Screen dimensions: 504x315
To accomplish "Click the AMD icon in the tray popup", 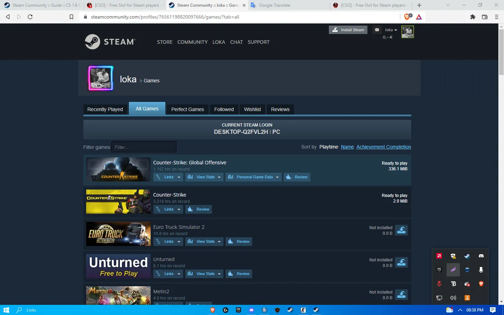I will (x=439, y=256).
